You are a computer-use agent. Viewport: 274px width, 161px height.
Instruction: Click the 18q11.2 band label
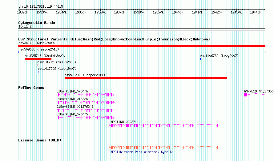click(x=25, y=26)
